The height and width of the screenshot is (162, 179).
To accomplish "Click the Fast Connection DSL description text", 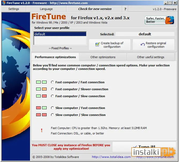I will click(x=77, y=133).
